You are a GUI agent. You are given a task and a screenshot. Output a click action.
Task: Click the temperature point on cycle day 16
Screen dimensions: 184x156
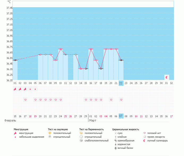coord(91,49)
